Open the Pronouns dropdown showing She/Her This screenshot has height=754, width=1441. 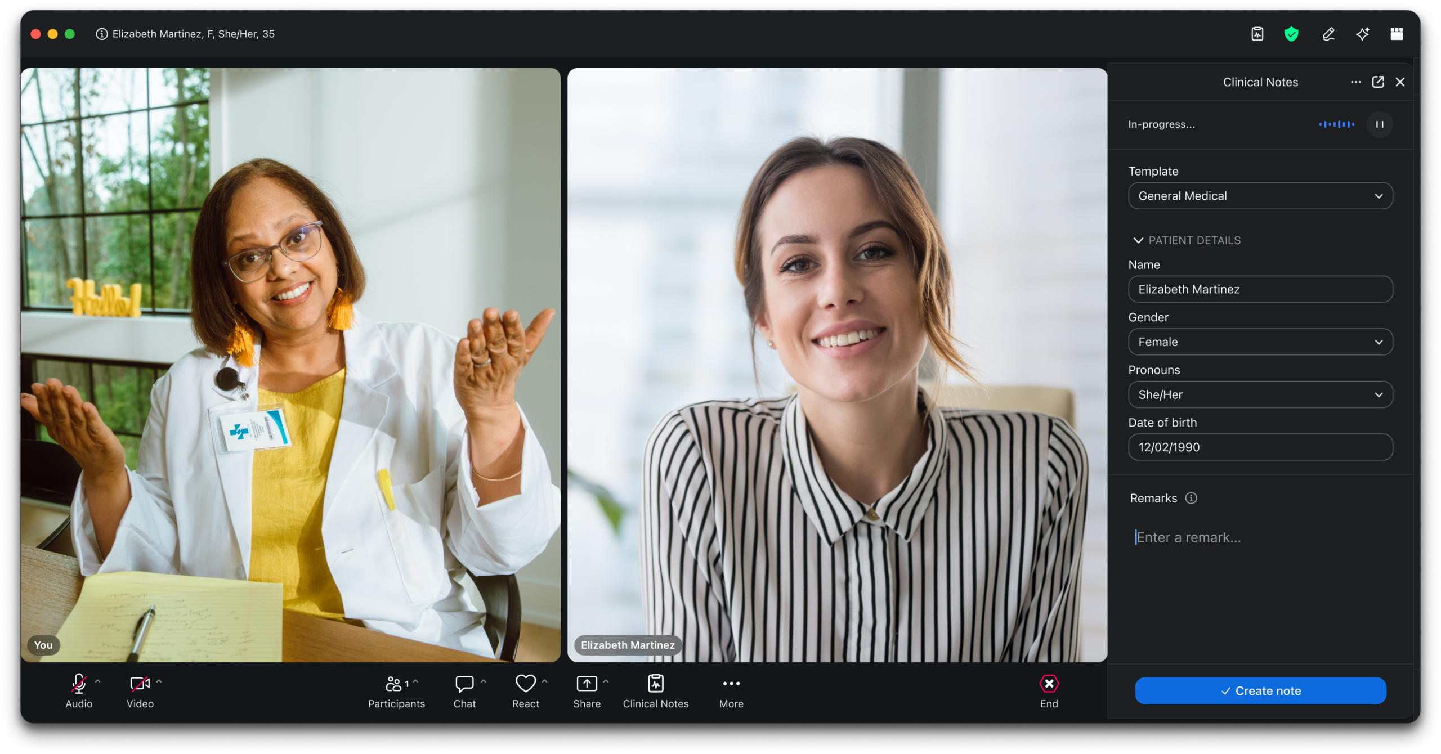click(x=1260, y=394)
